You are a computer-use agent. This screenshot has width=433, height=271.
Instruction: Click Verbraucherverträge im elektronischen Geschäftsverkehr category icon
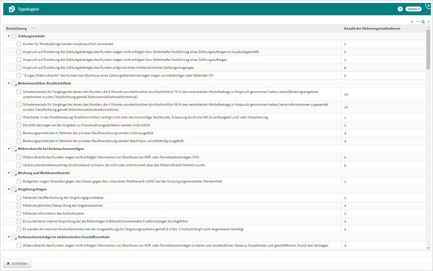pyautogui.click(x=14, y=237)
